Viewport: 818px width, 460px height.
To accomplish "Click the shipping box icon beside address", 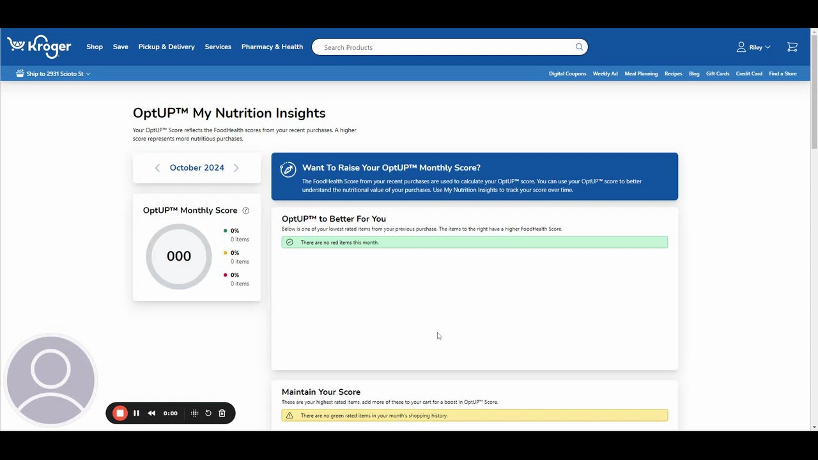I will 20,73.
